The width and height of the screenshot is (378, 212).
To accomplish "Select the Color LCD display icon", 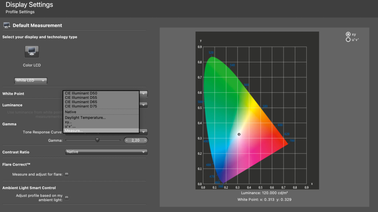I will pyautogui.click(x=32, y=52).
